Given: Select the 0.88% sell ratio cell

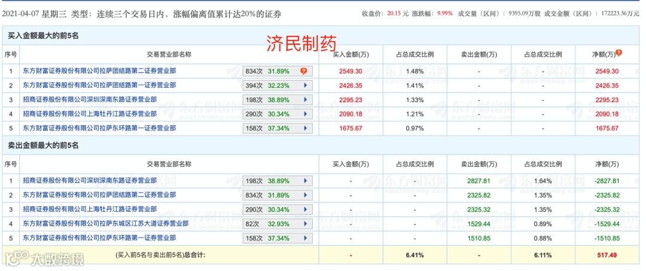Looking at the screenshot, I should point(543,238).
